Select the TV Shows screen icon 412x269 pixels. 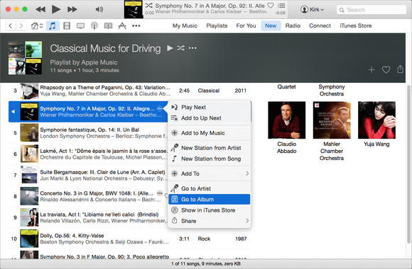coord(80,25)
